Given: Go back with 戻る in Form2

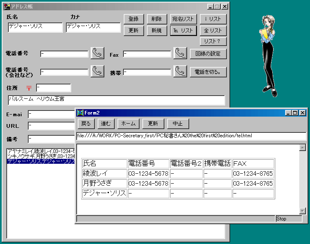Looking at the screenshot, I should [86, 124].
